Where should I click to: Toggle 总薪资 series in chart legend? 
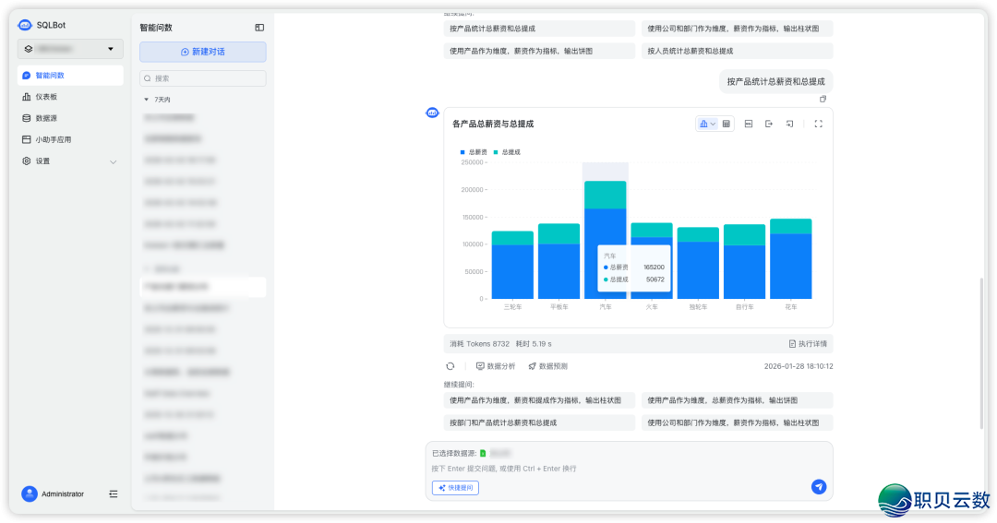pyautogui.click(x=474, y=151)
